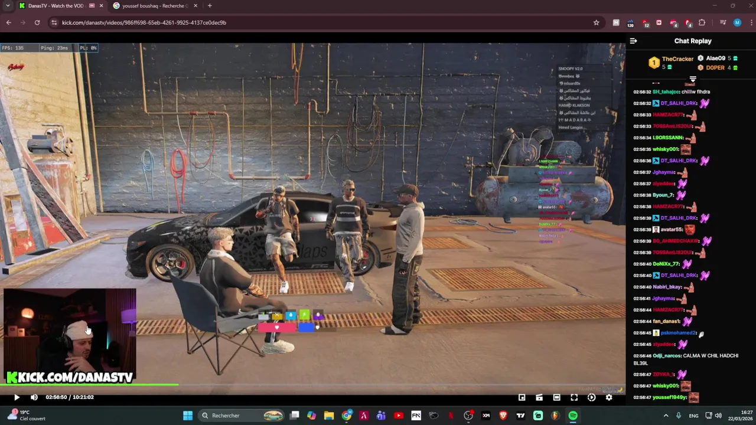Image resolution: width=756 pixels, height=425 pixels.
Task: Open video player settings gear
Action: (x=609, y=397)
